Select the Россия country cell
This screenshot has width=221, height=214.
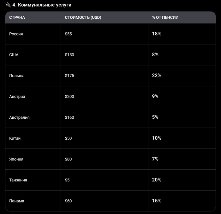pos(16,34)
